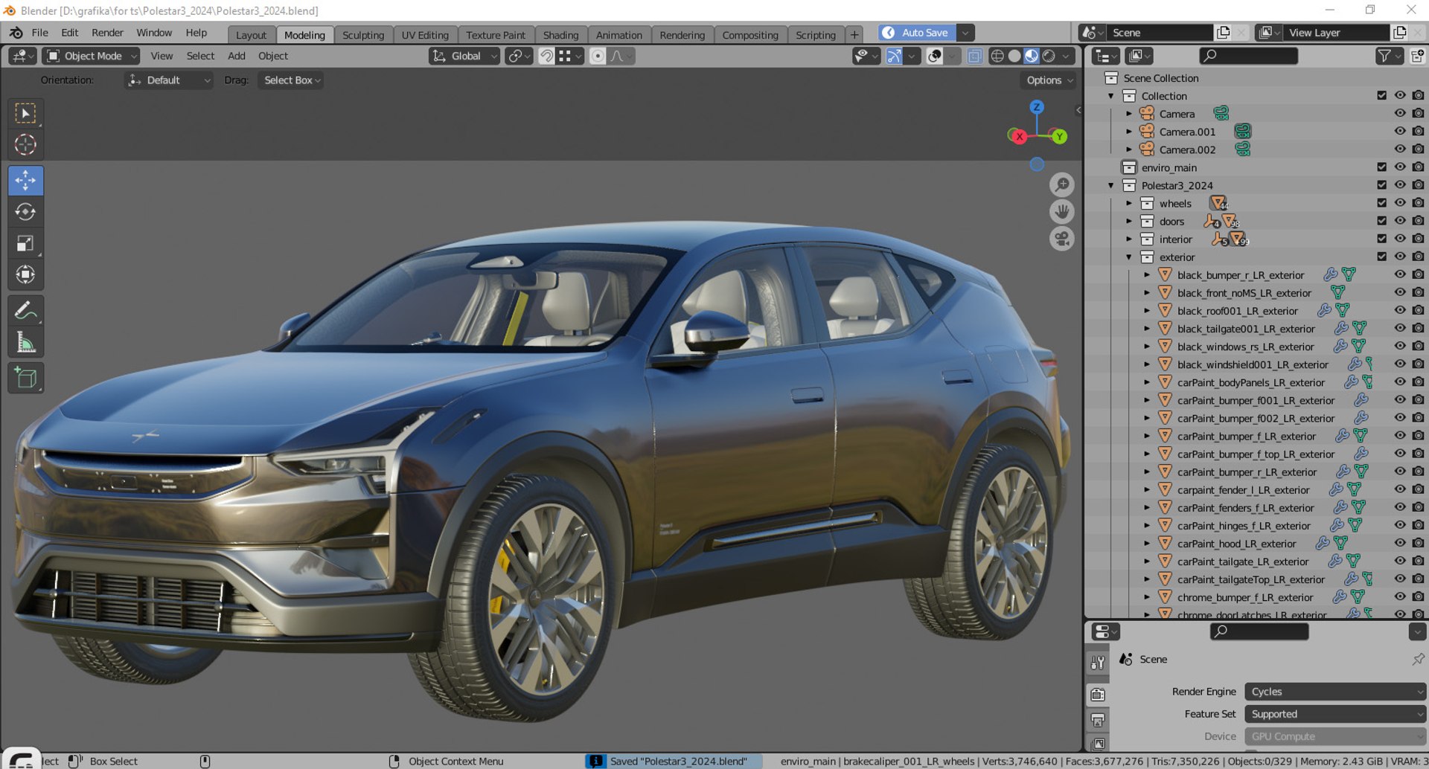Open the Global transform orientation dropdown
Screen dimensions: 1429x769
464,56
